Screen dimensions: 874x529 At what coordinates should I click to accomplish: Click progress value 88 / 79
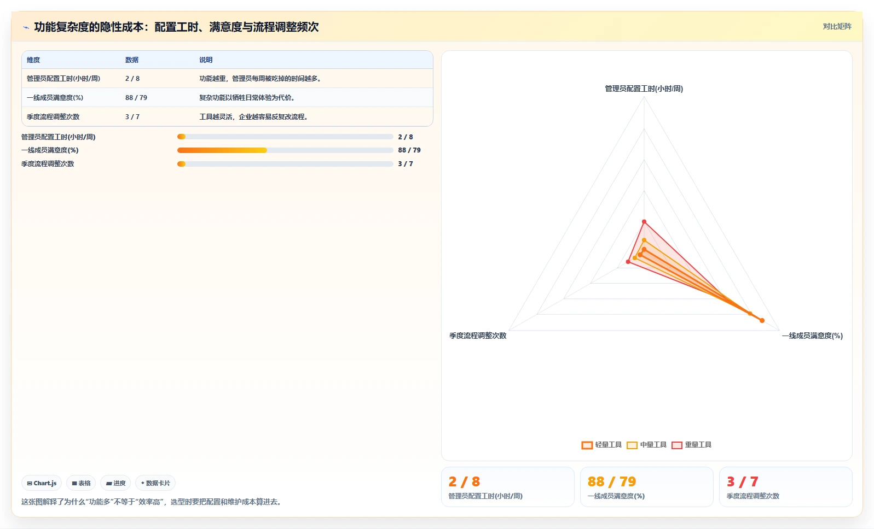pos(409,150)
